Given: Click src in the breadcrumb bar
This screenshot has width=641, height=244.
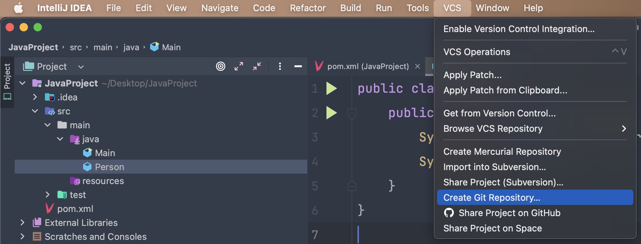Looking at the screenshot, I should [x=76, y=47].
